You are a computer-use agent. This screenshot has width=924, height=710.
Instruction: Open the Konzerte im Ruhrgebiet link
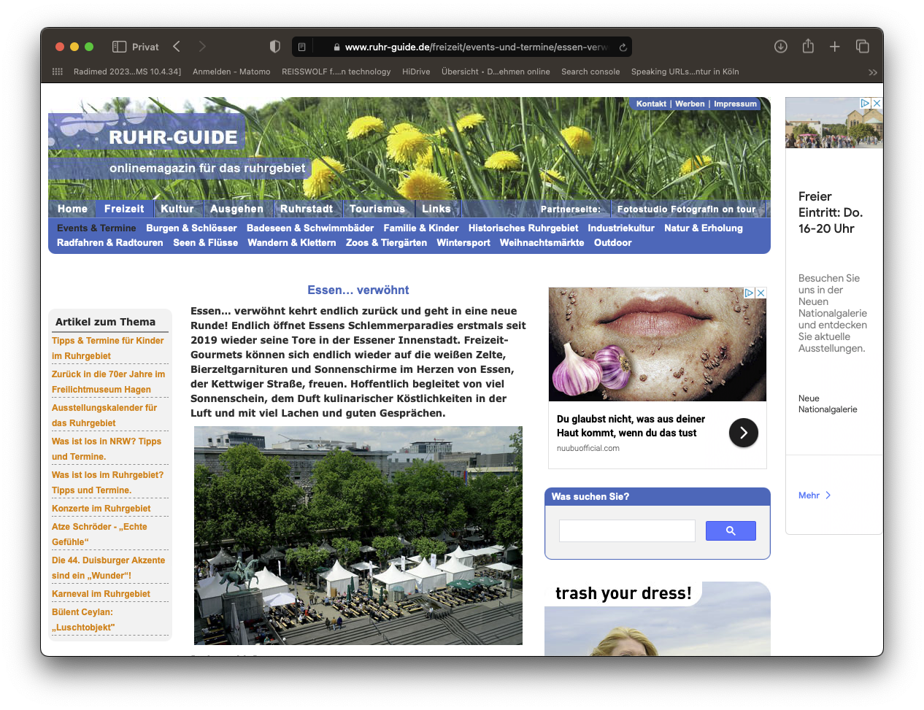point(101,509)
